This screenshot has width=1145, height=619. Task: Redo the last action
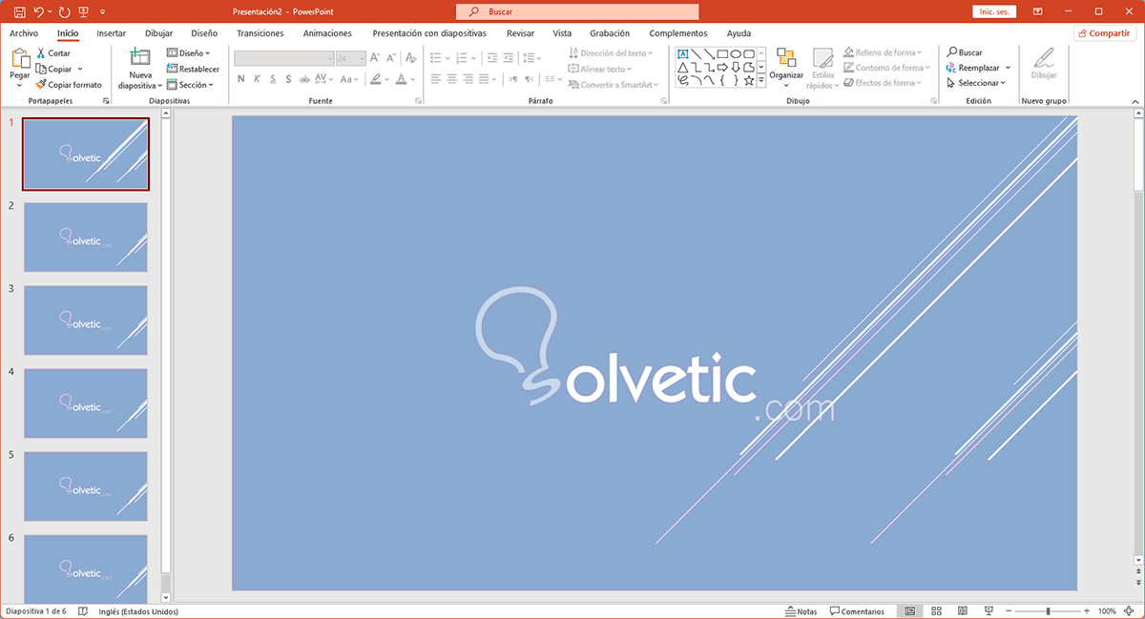(64, 11)
